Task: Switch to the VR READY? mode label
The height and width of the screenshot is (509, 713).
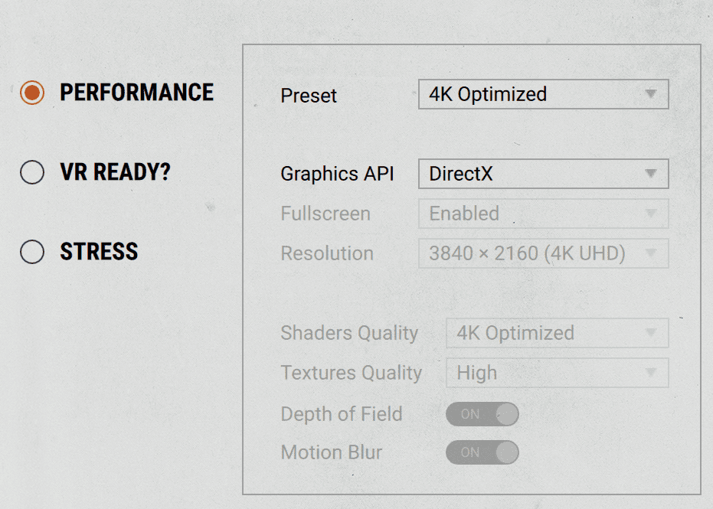Action: click(x=116, y=173)
